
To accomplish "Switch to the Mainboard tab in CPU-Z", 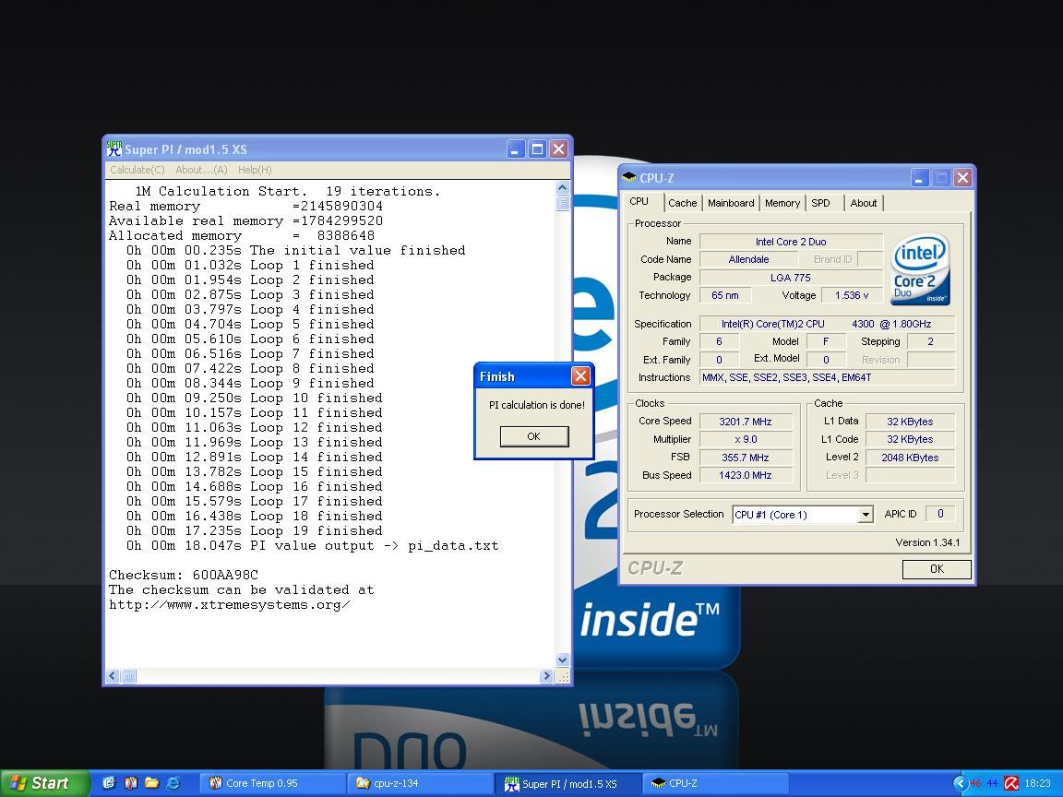I will [x=731, y=203].
